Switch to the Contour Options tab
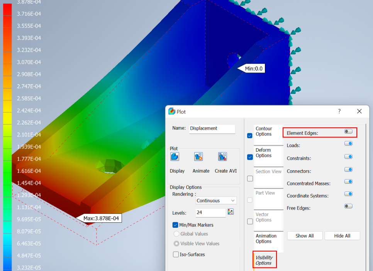 pyautogui.click(x=264, y=132)
